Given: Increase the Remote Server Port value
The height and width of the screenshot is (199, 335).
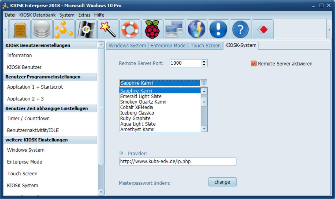Looking at the screenshot, I should pyautogui.click(x=204, y=62).
